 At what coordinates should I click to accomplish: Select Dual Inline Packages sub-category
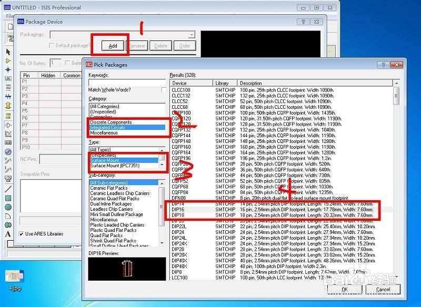click(111, 204)
